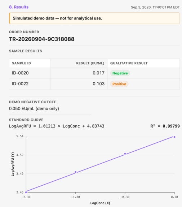This screenshot has width=182, height=207.
Task: Click the x-axis tick label -0.30
Action: pyautogui.click(x=125, y=197)
